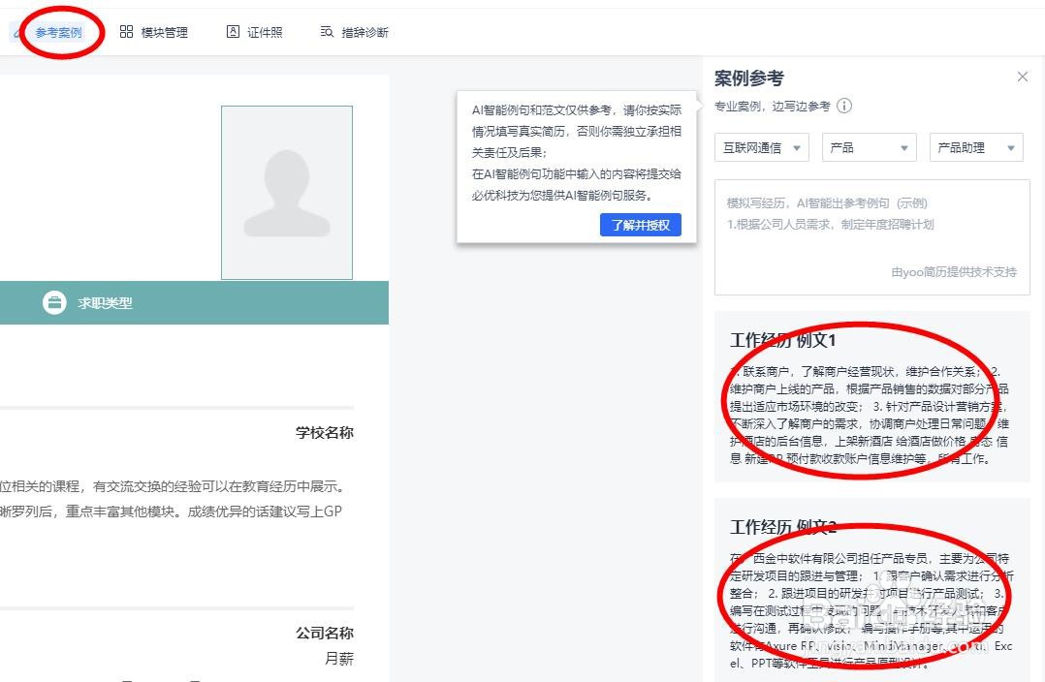
Task: Expand the 互联网通信 industry dropdown
Action: pos(762,147)
